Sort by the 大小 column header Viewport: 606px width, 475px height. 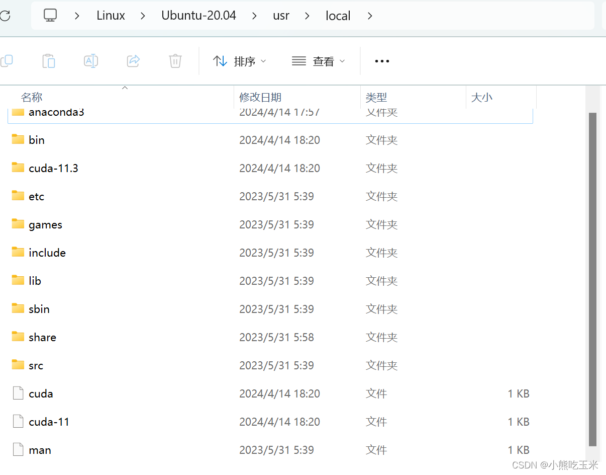(x=481, y=97)
